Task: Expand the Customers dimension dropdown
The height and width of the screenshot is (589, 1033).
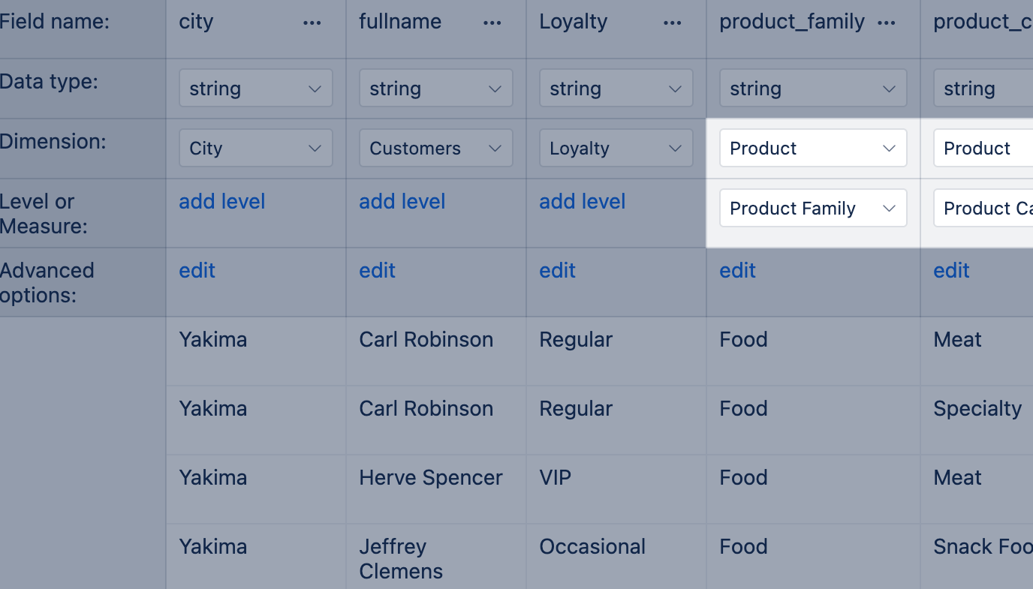Action: click(436, 149)
